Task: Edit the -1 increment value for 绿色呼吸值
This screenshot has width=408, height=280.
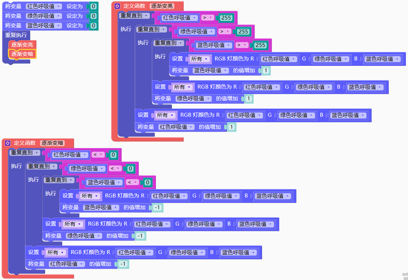Action: [140, 236]
